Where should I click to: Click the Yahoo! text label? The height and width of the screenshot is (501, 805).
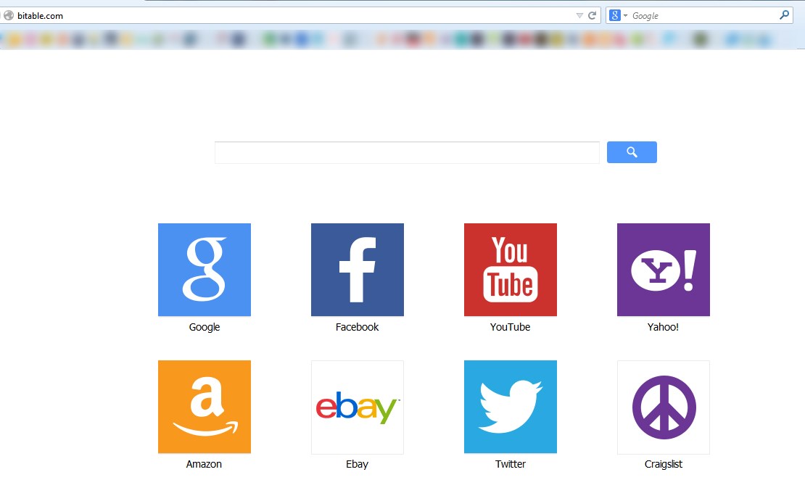tap(664, 327)
